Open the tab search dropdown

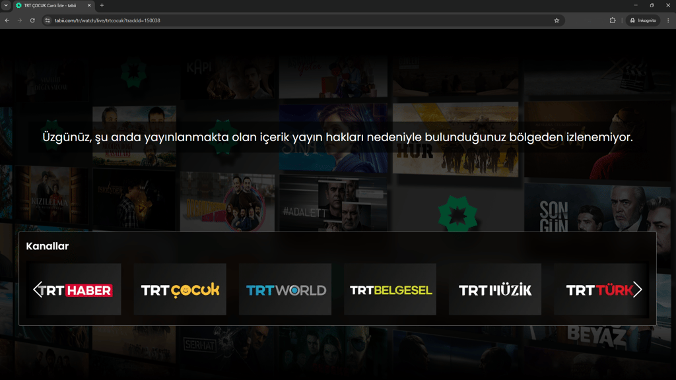[x=6, y=5]
